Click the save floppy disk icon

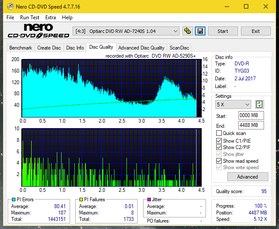(200, 31)
